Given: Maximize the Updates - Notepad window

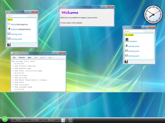Looking at the screenshot, I should point(57,53).
